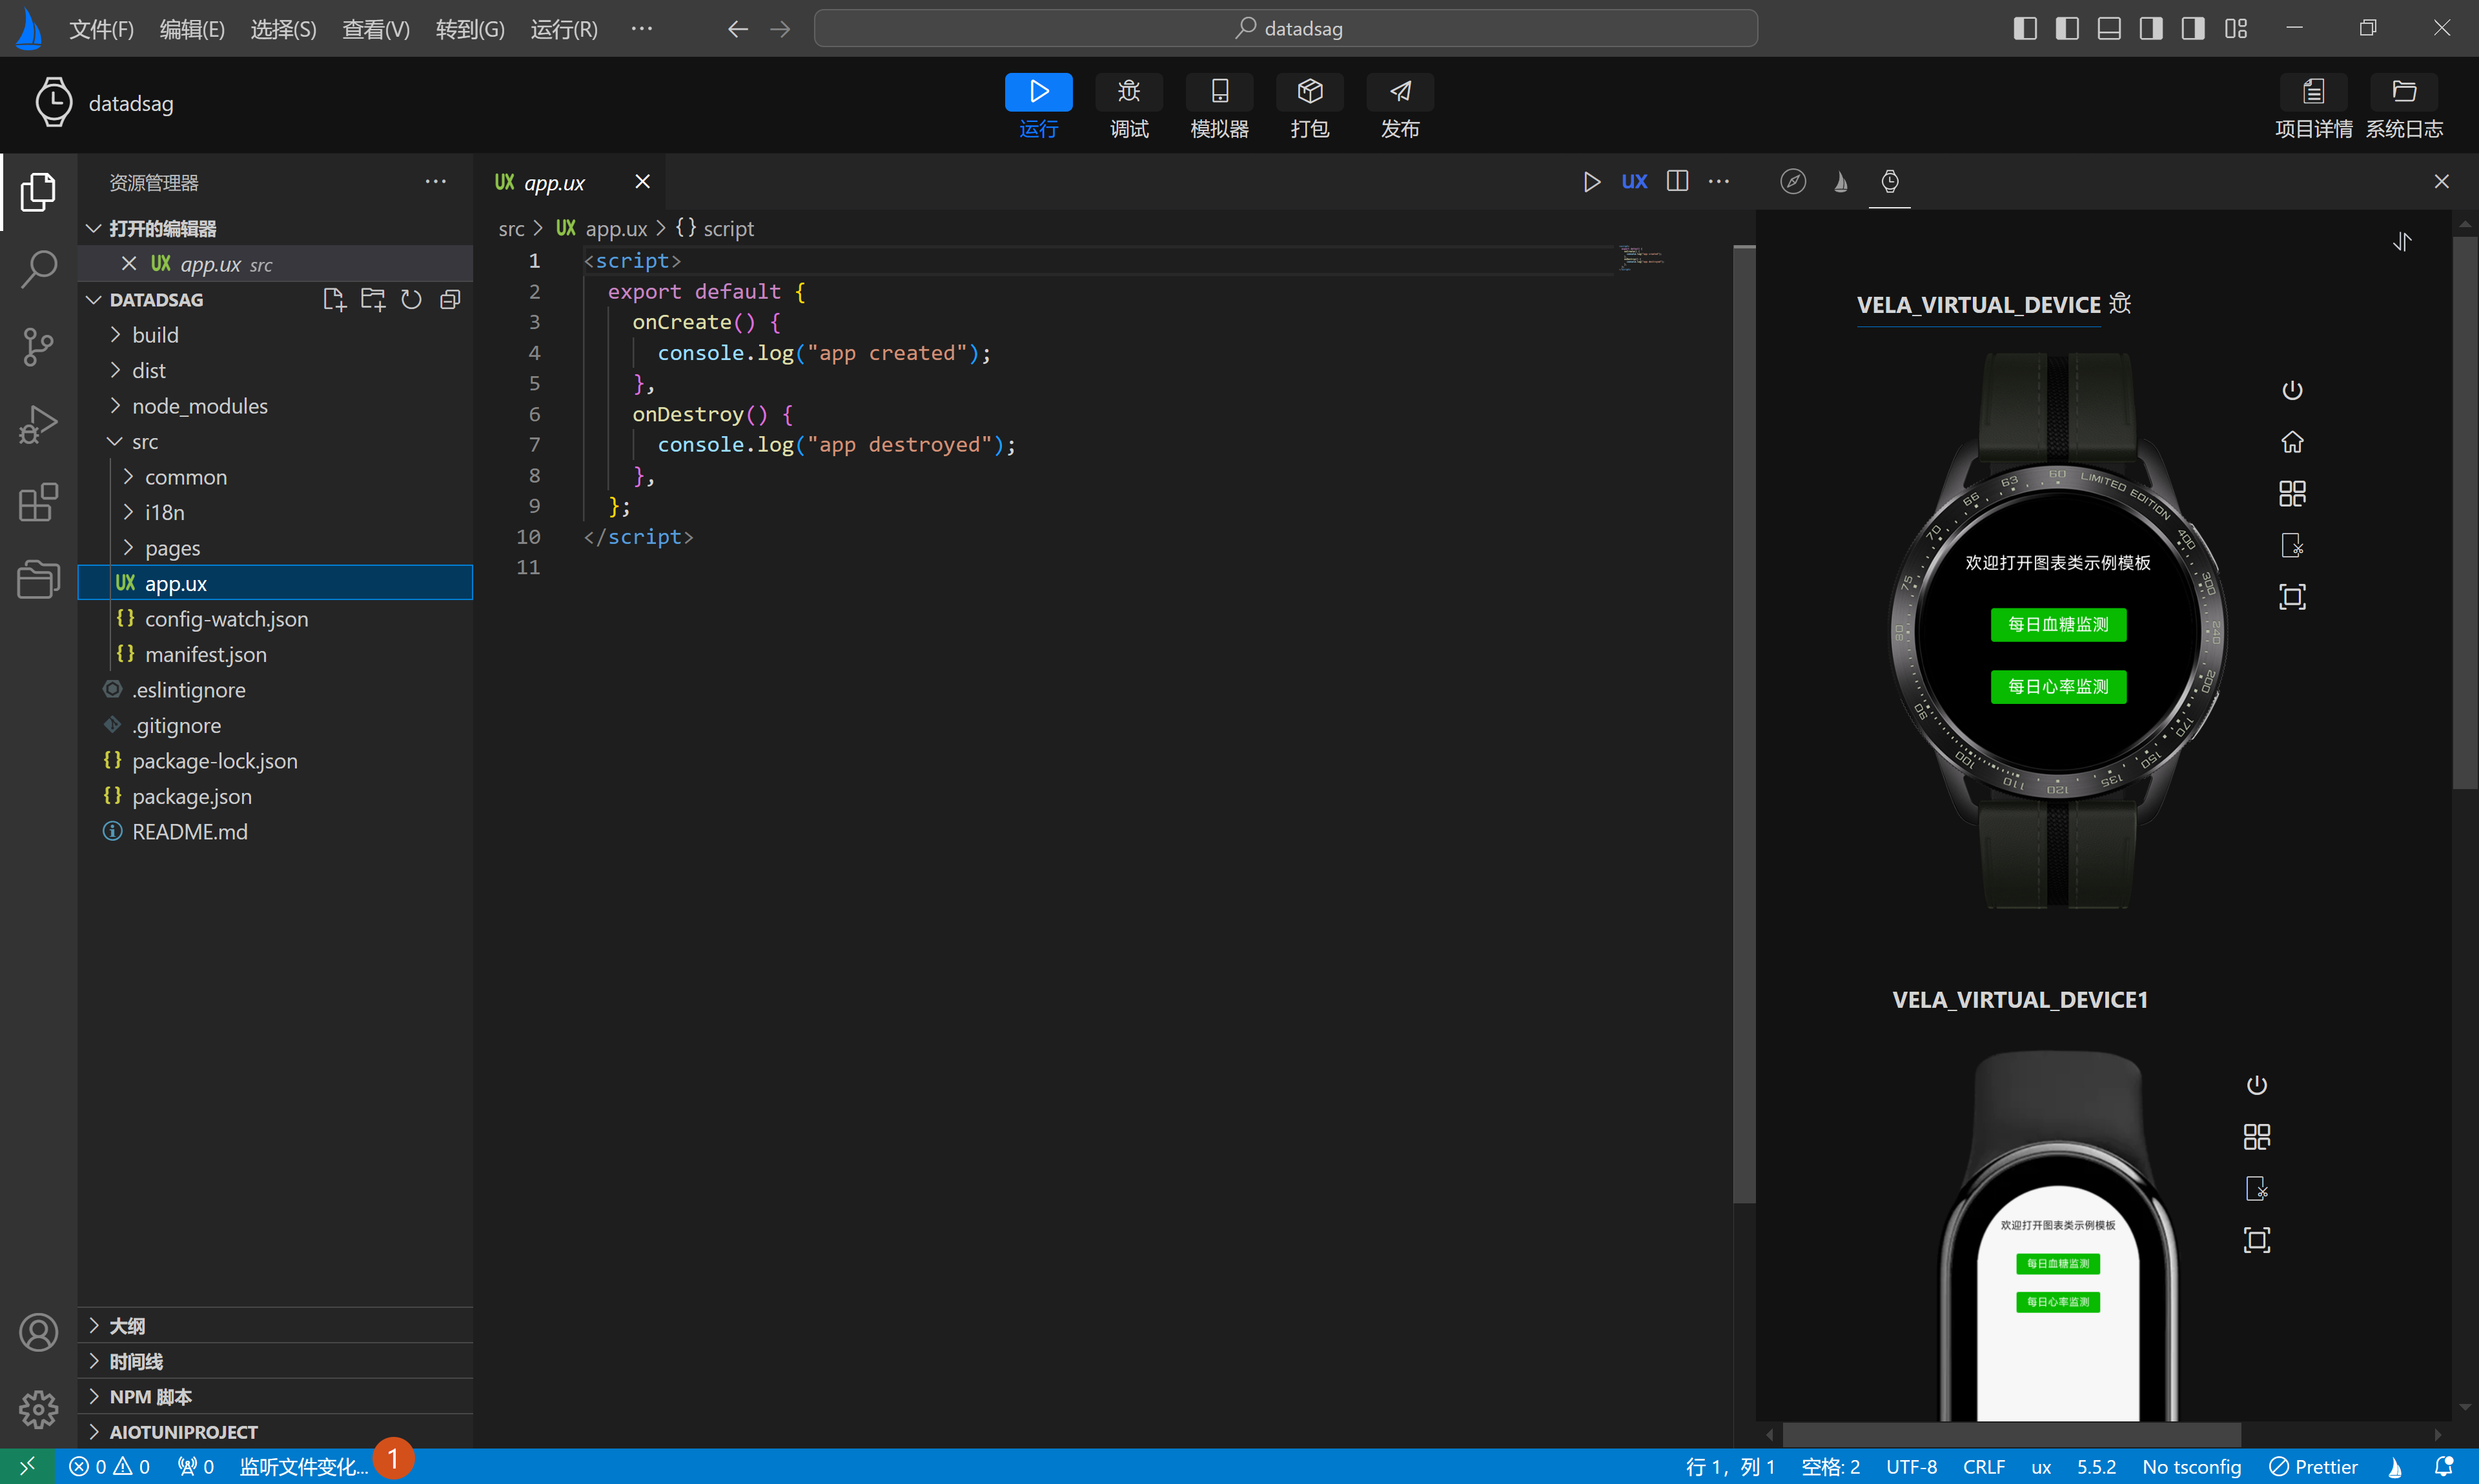Collapse the src folder
Image resolution: width=2479 pixels, height=1484 pixels.
[x=144, y=441]
